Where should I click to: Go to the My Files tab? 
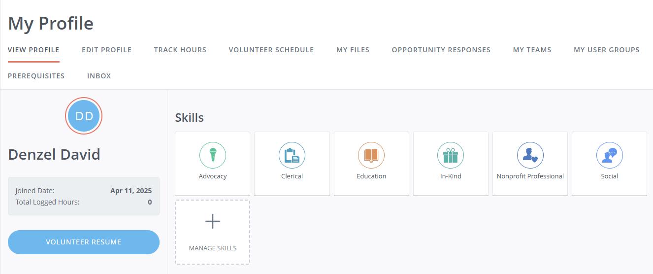pyautogui.click(x=353, y=50)
